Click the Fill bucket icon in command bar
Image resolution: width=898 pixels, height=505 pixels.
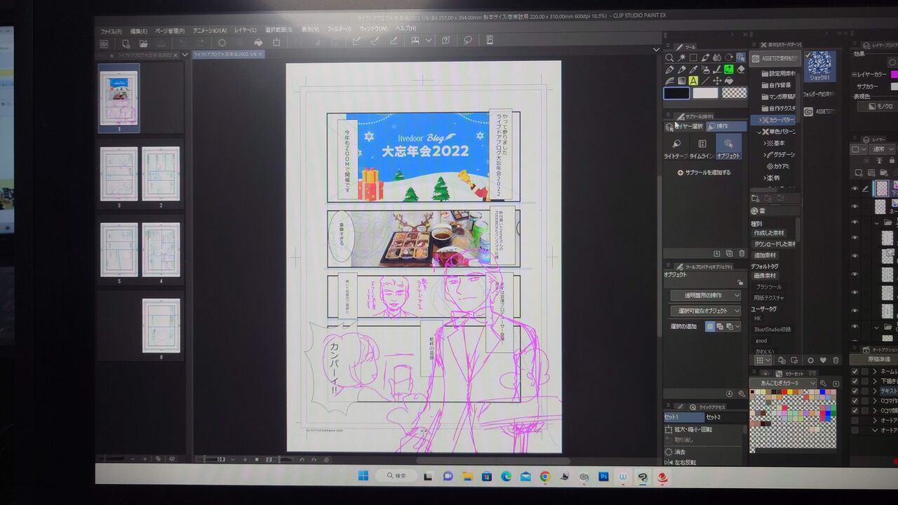[258, 42]
